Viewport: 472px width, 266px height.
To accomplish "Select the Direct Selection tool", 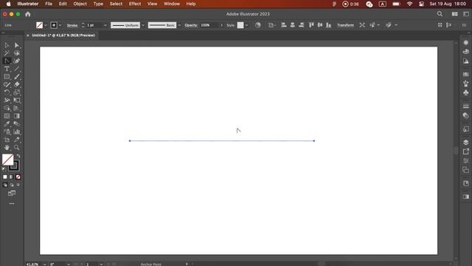I will [x=17, y=45].
